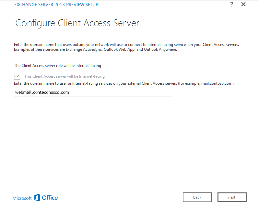Click the word 'Configure' in the page heading
The width and height of the screenshot is (258, 206).
click(x=35, y=23)
